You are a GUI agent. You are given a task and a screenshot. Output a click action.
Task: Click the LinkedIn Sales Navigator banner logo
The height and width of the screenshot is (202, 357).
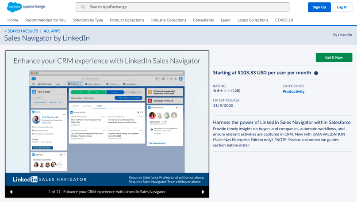[50, 180]
